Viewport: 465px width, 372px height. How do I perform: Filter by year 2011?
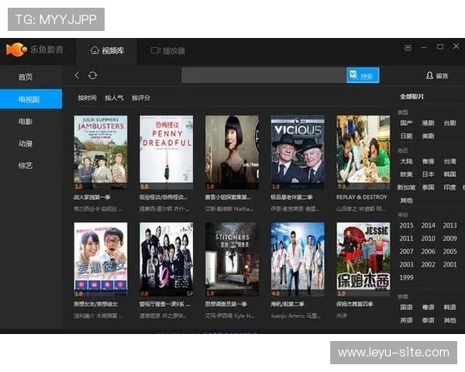coord(406,239)
